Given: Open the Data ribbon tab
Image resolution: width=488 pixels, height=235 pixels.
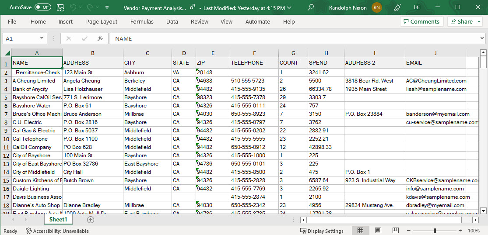Looking at the screenshot, I should tap(172, 21).
